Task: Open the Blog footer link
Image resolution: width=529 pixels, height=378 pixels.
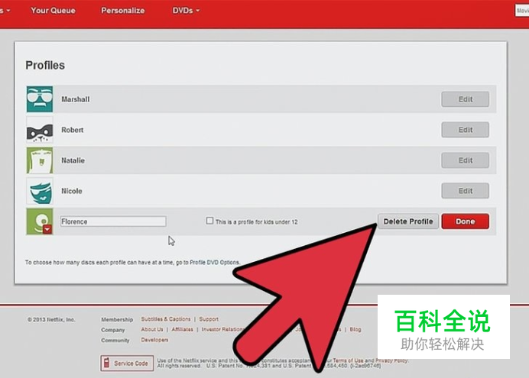Action: pyautogui.click(x=355, y=329)
